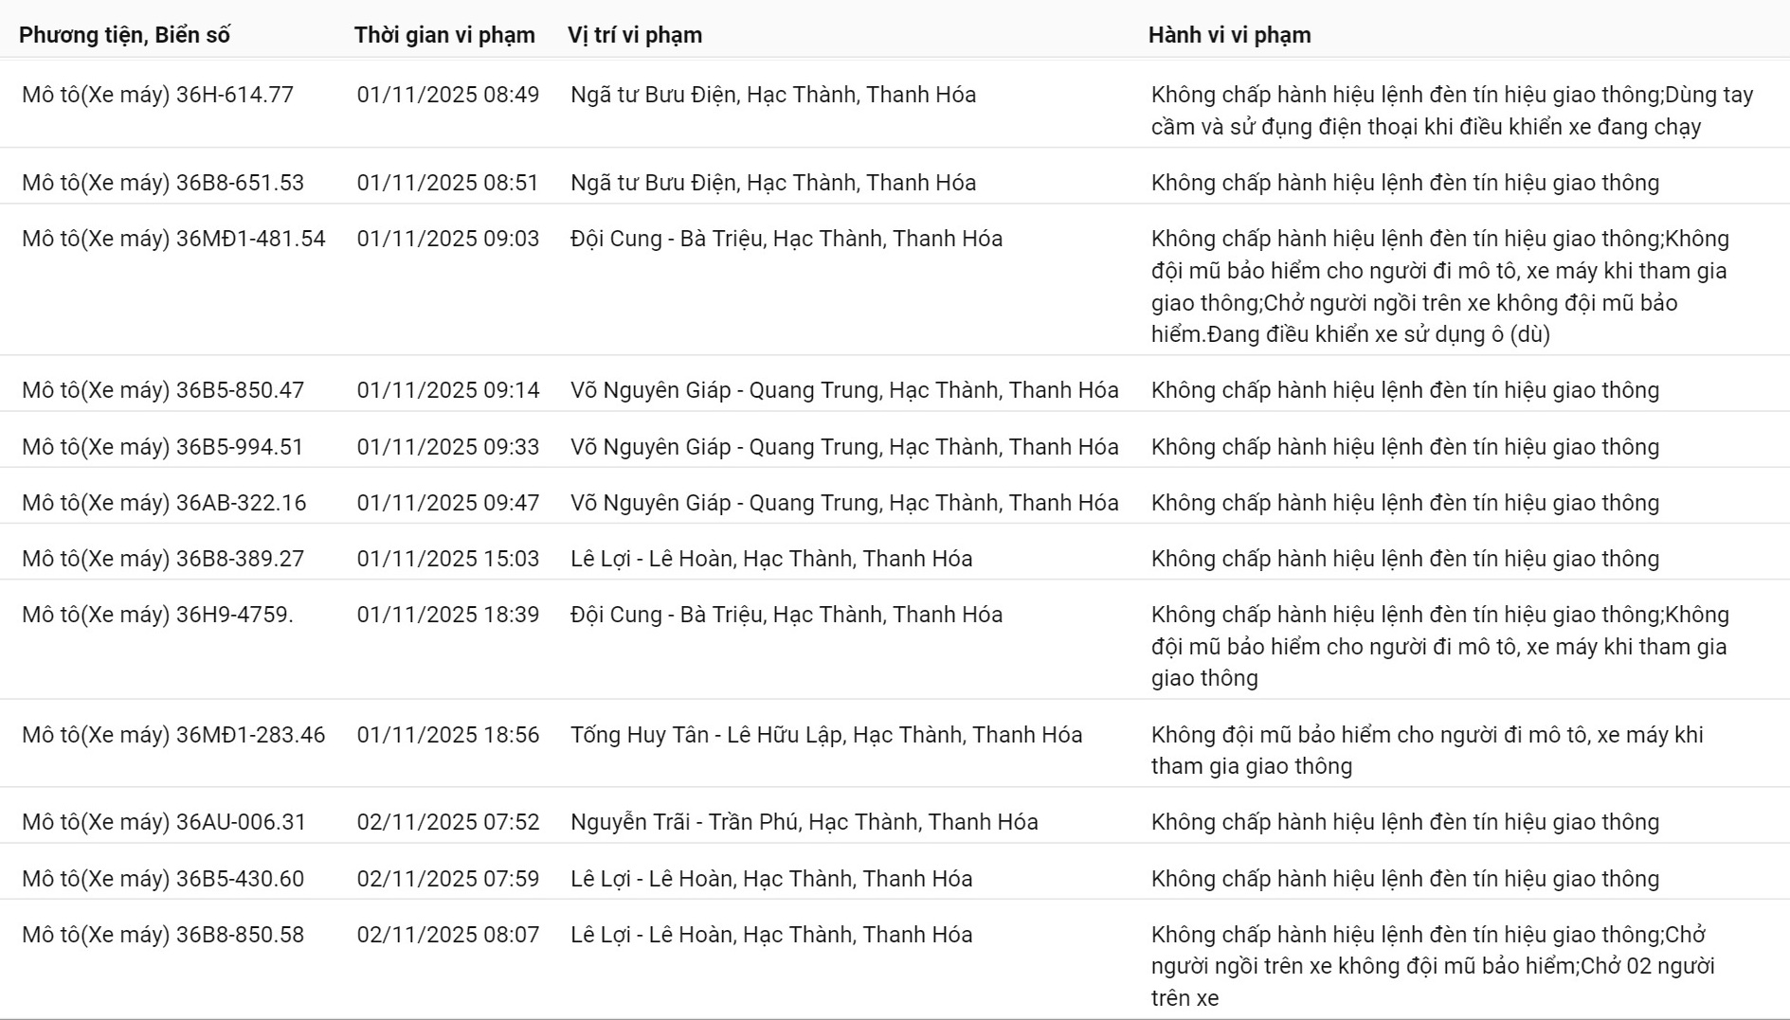This screenshot has width=1790, height=1020.
Task: Click the 'Phương tiện, Biển số' column header
Action: 124,35
